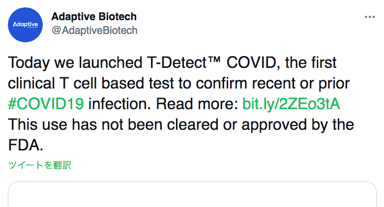This screenshot has height=207, width=384.
Task: Click 'confirm recent or prior' text
Action: pos(272,83)
